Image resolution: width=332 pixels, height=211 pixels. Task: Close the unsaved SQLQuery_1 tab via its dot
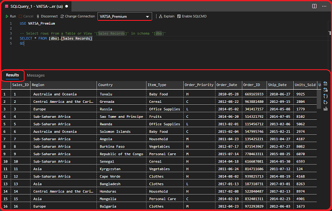click(67, 6)
